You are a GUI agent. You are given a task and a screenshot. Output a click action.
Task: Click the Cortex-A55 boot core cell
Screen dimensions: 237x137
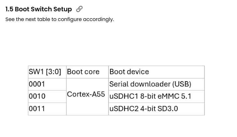[86, 94]
